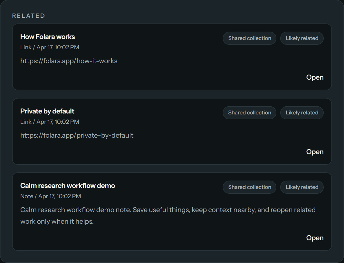Click the Link / Apr 17 timestamp on Private by default
This screenshot has width=344, height=263.
pyautogui.click(x=50, y=122)
